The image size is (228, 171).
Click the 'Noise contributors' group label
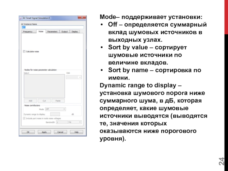[x=32, y=105]
